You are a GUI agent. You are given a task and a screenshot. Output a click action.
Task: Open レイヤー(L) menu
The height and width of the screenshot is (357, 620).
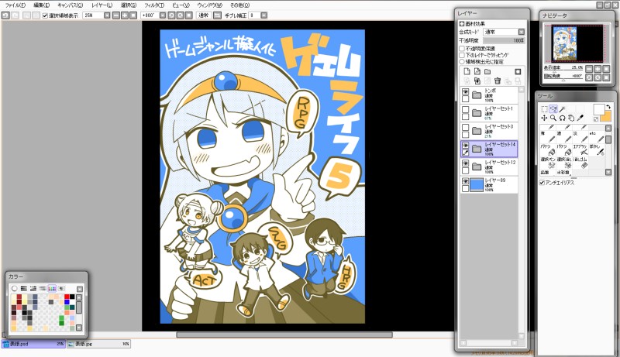102,5
